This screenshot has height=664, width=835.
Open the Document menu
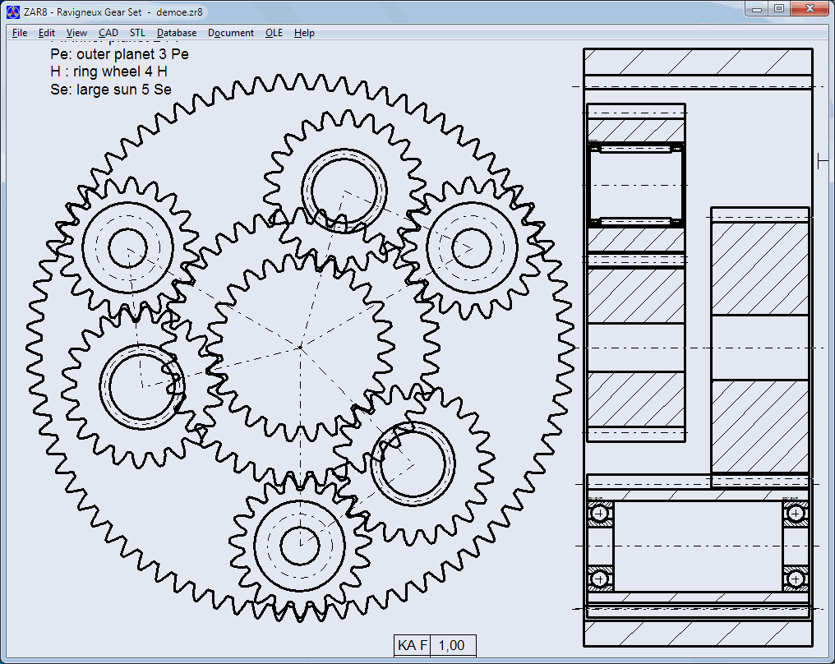tap(231, 33)
